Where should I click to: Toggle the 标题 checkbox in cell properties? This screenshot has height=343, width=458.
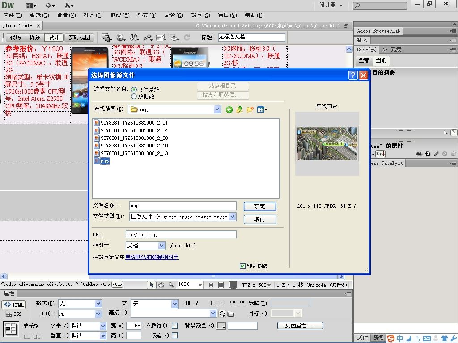tap(175, 335)
